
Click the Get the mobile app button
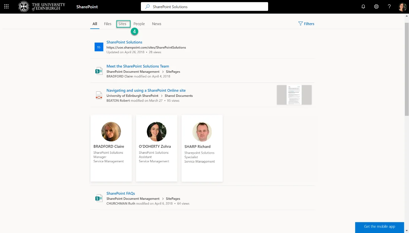coord(379,226)
